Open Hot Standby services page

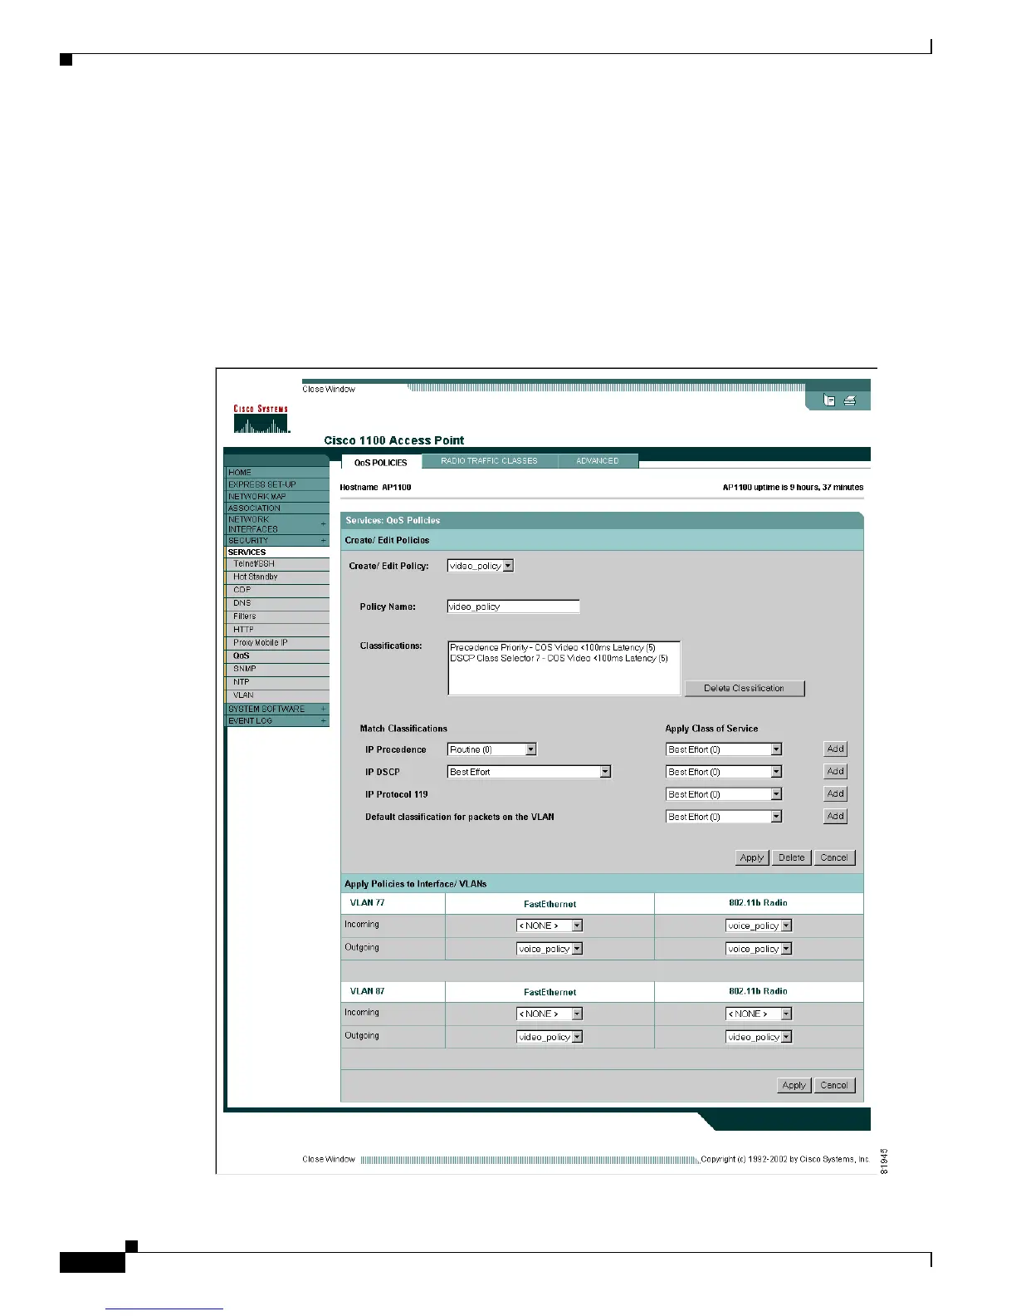point(277,577)
